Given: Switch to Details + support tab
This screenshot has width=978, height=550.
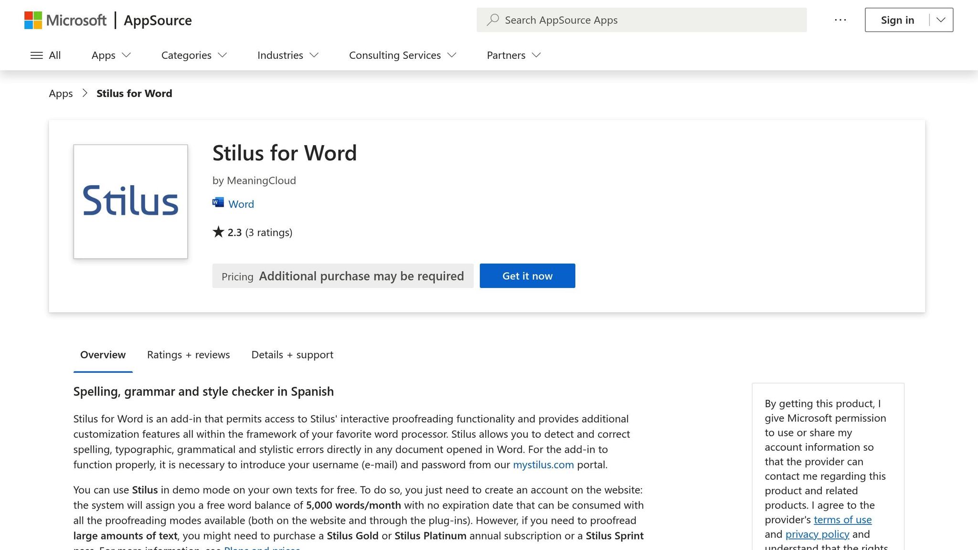Looking at the screenshot, I should point(292,355).
